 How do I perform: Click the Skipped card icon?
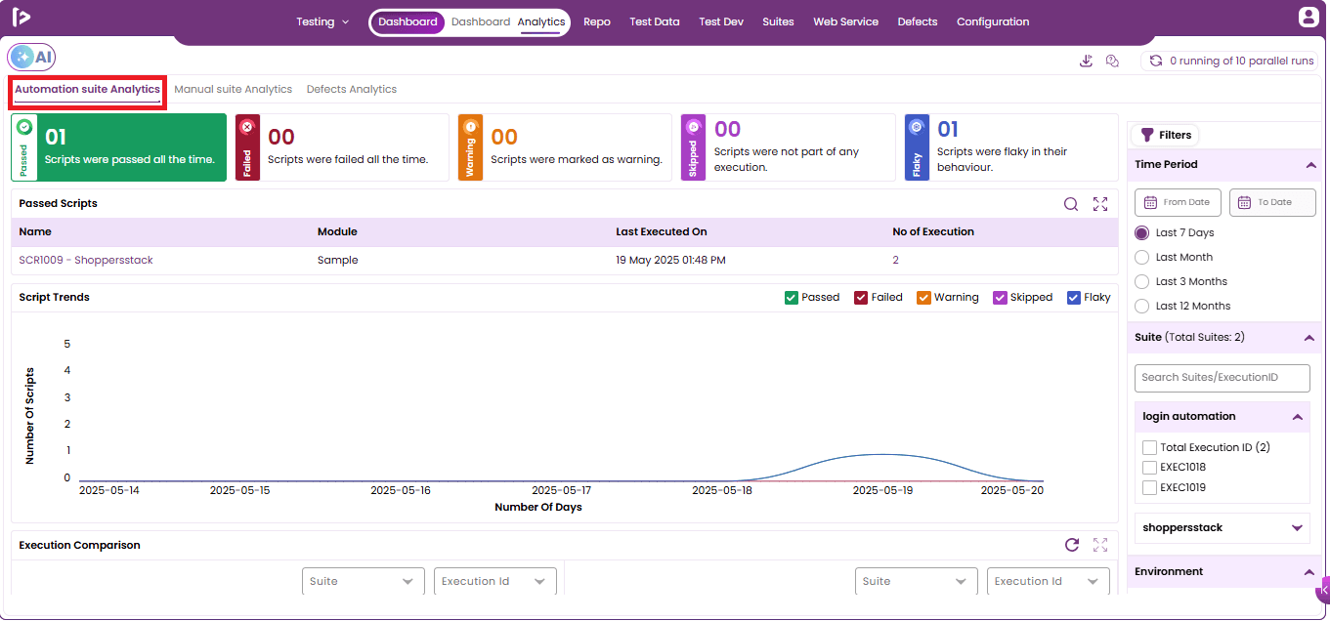(693, 127)
